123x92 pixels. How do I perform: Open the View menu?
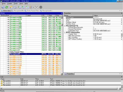tap(21, 4)
